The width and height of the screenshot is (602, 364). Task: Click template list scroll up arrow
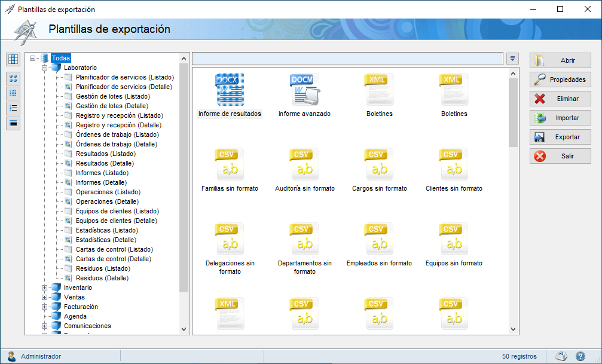(x=514, y=74)
